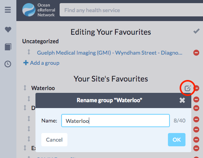Select the Waterloo group heading

(43, 88)
